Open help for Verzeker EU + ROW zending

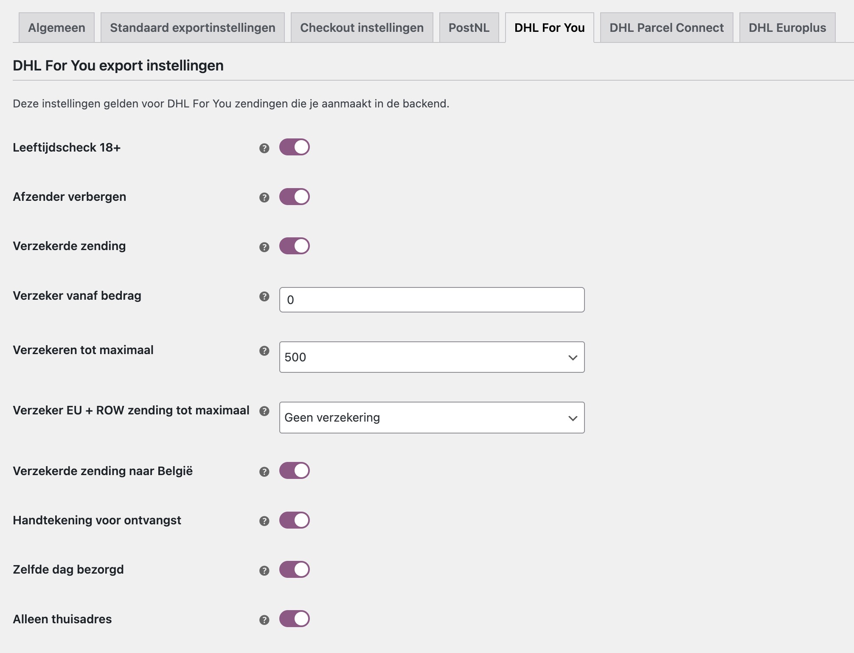265,411
